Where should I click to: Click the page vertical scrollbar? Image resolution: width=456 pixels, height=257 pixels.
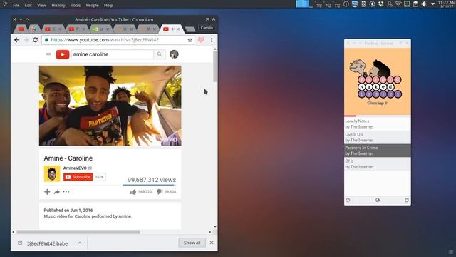[x=215, y=67]
